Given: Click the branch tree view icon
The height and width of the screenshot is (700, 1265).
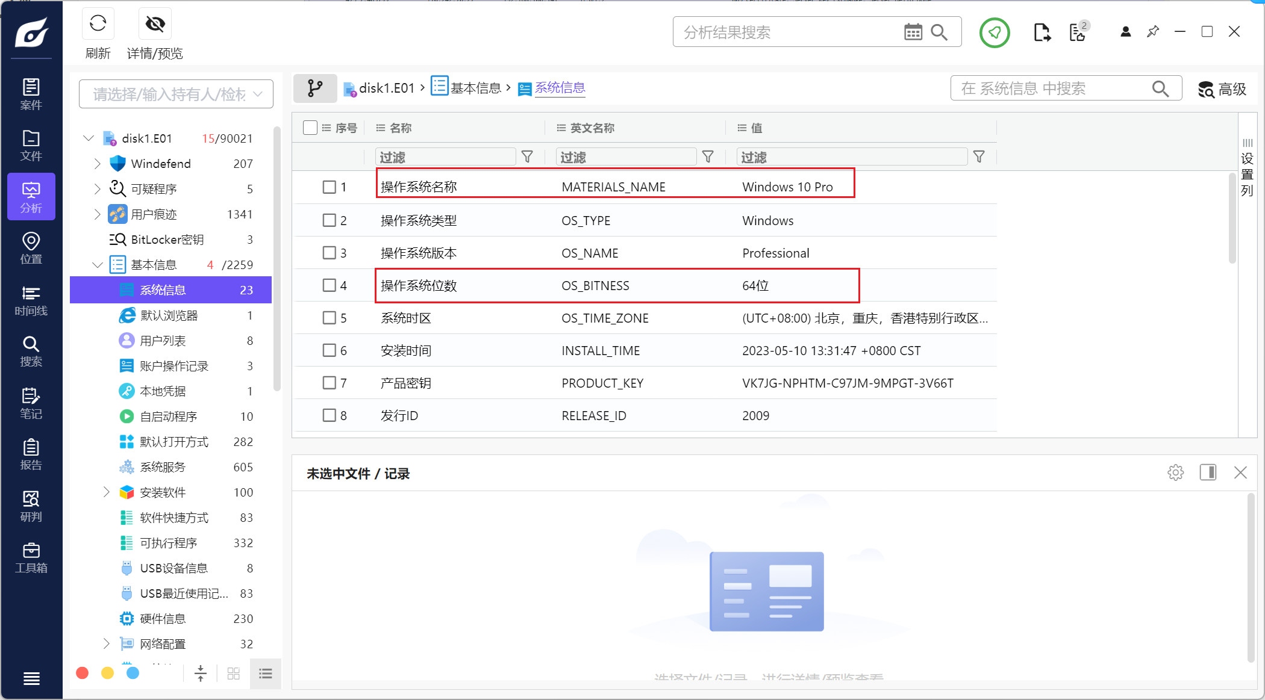Looking at the screenshot, I should (x=315, y=88).
